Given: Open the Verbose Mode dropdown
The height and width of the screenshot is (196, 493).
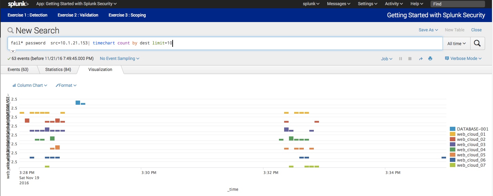Looking at the screenshot, I should [x=463, y=59].
